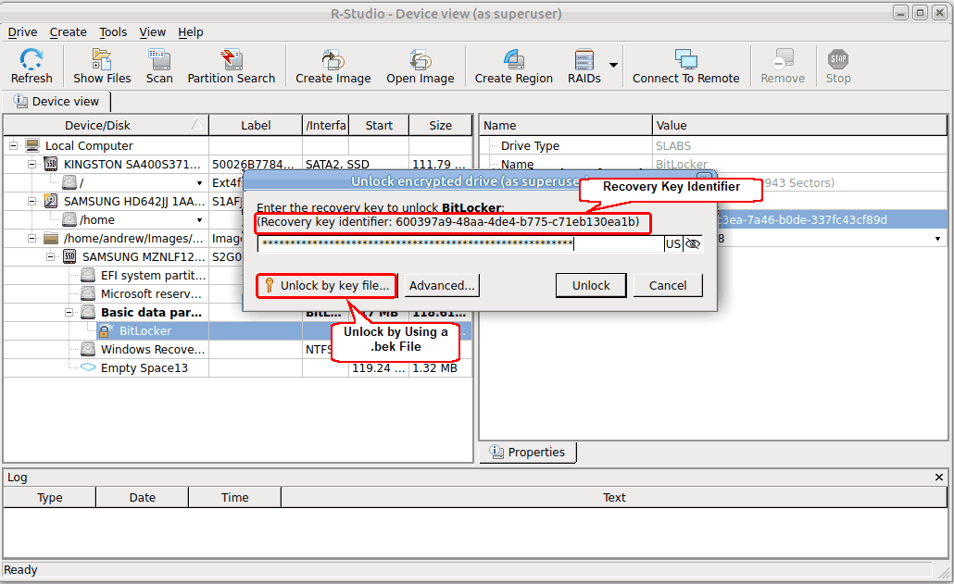Screen dimensions: 954x584
Task: Close the Log panel
Action: (x=939, y=477)
